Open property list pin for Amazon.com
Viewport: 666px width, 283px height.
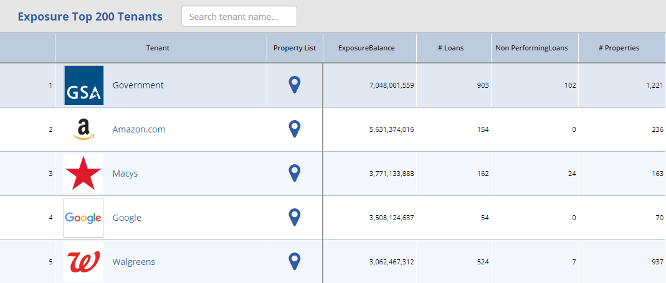[x=295, y=129]
